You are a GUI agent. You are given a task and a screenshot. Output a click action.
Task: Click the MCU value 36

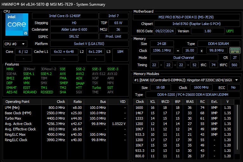[118, 29]
